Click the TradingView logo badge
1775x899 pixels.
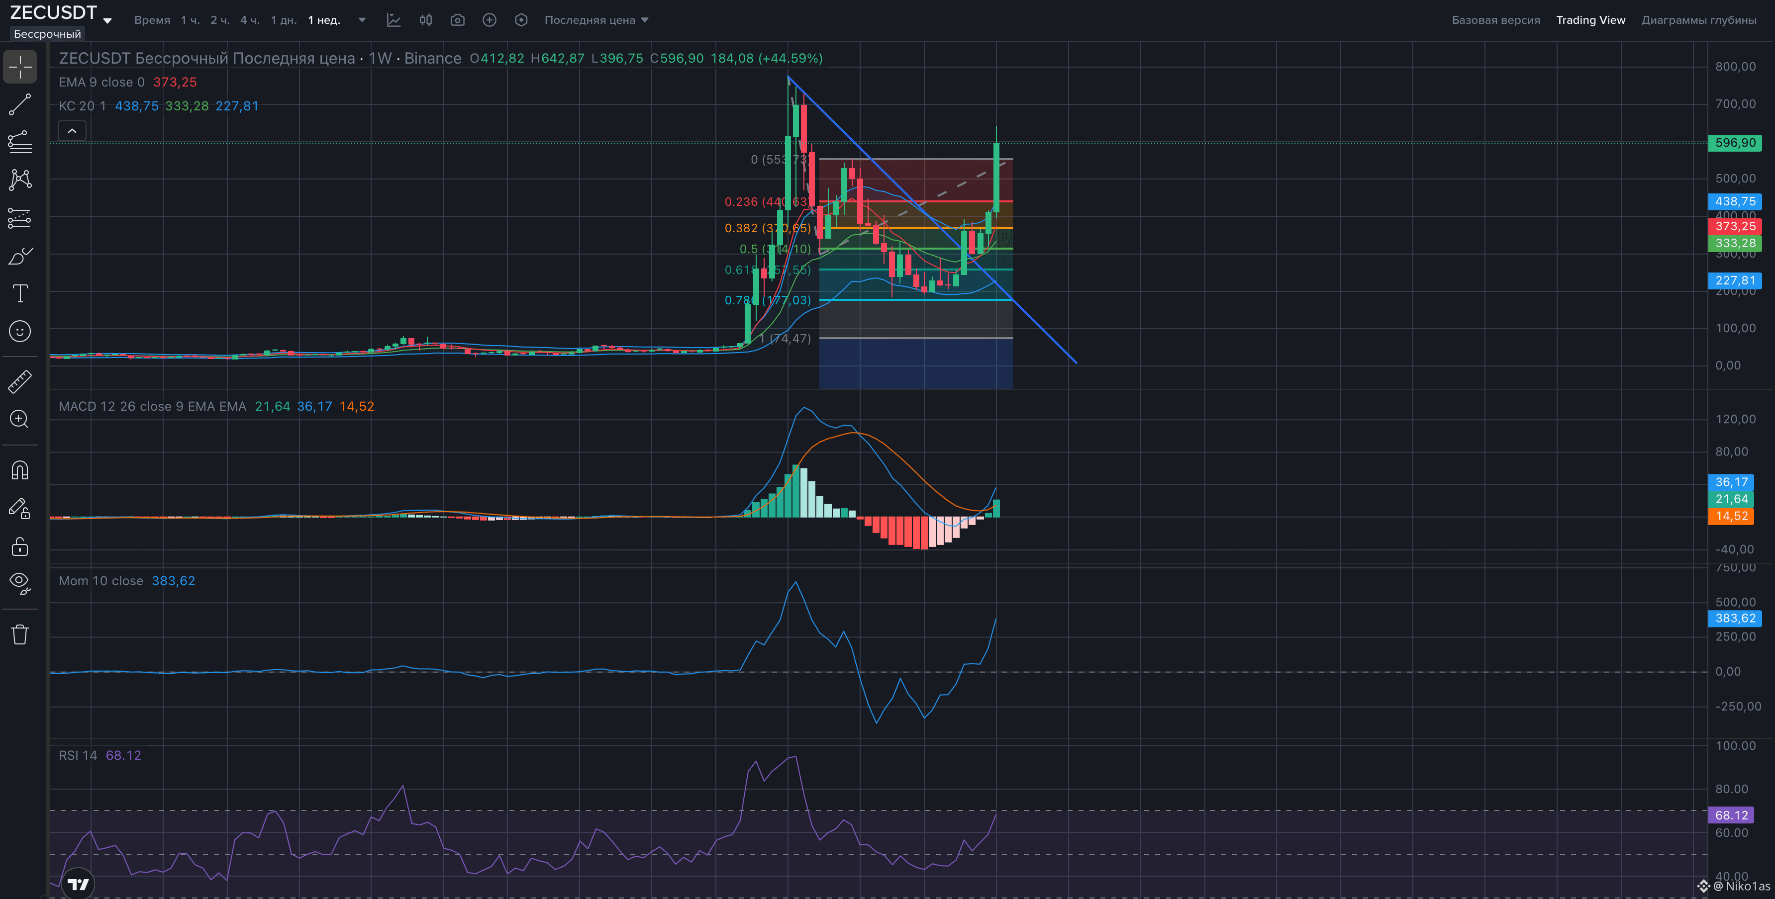point(79,885)
